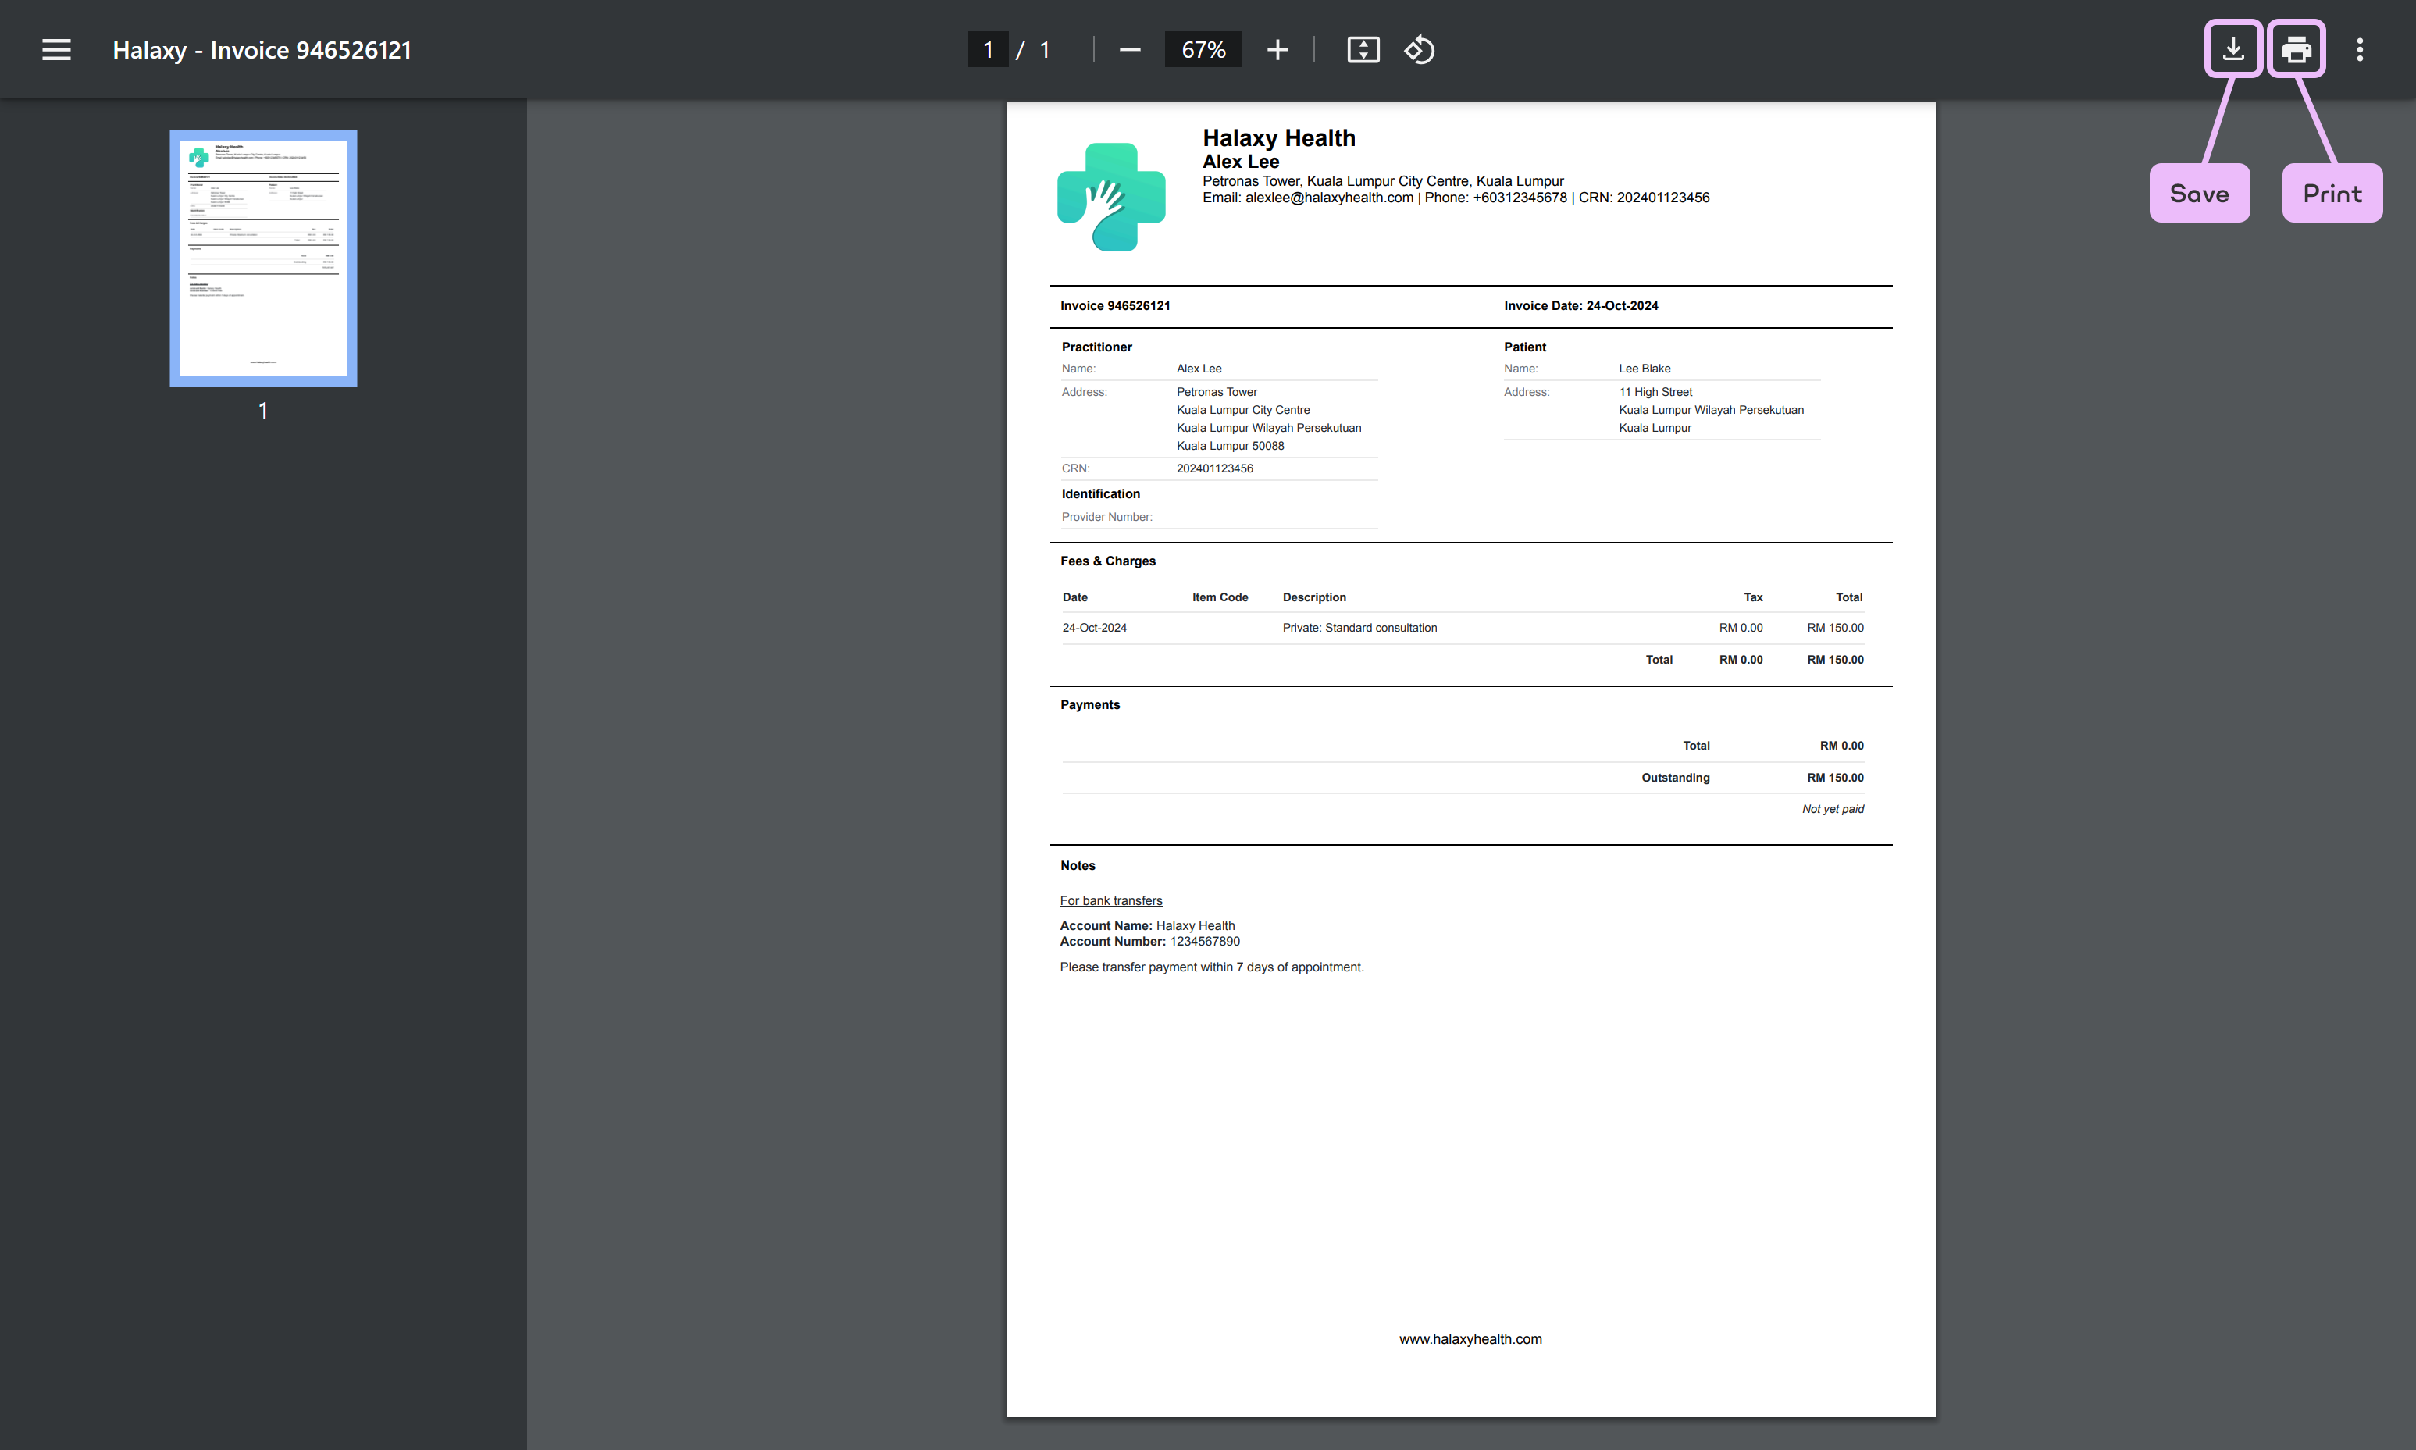This screenshot has width=2416, height=1450.
Task: Print the invoice using the printer icon
Action: click(2296, 49)
